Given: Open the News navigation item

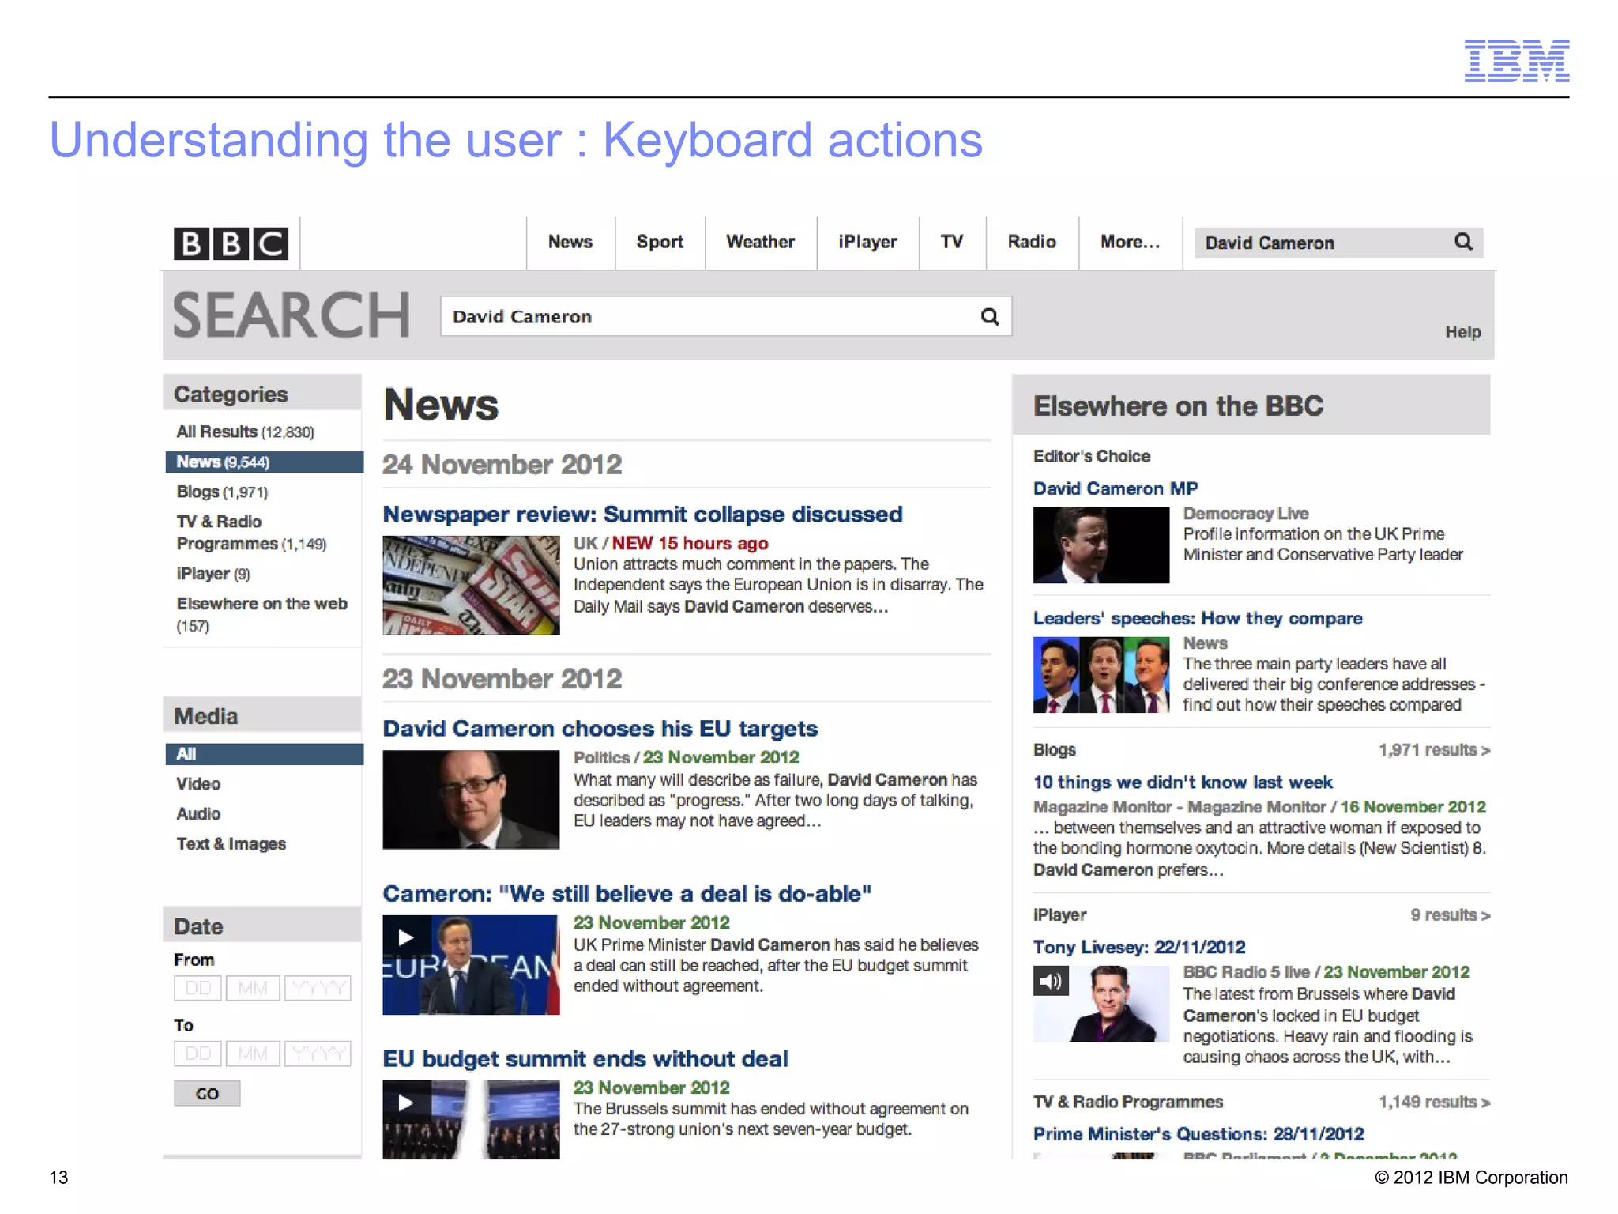Looking at the screenshot, I should tap(570, 242).
